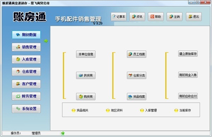This screenshot has height=137, width=212.
Task: Open 销售管理 sidebar section
Action: click(26, 47)
